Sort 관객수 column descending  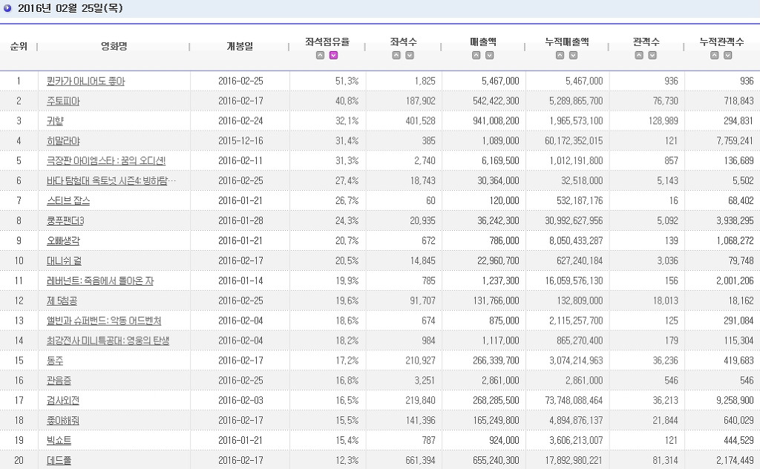652,56
